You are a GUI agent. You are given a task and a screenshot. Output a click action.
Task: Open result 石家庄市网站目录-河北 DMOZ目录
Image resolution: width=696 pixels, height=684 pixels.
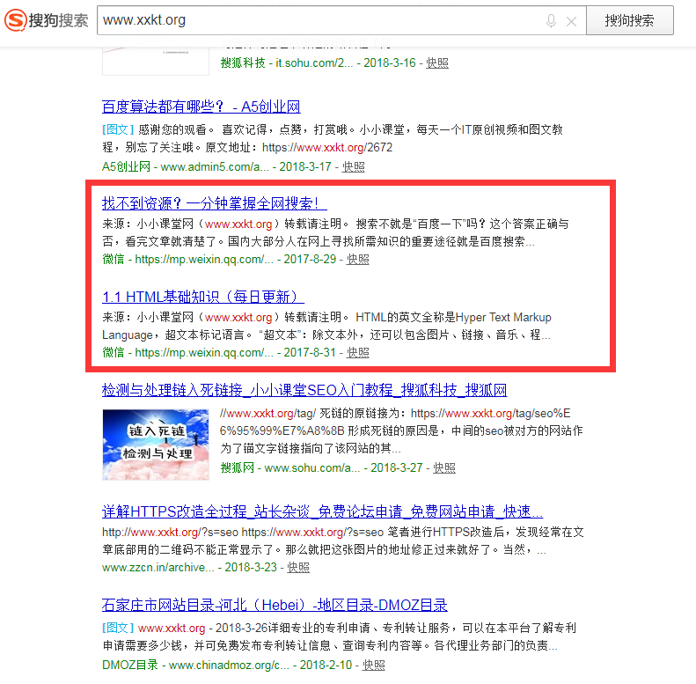click(275, 605)
